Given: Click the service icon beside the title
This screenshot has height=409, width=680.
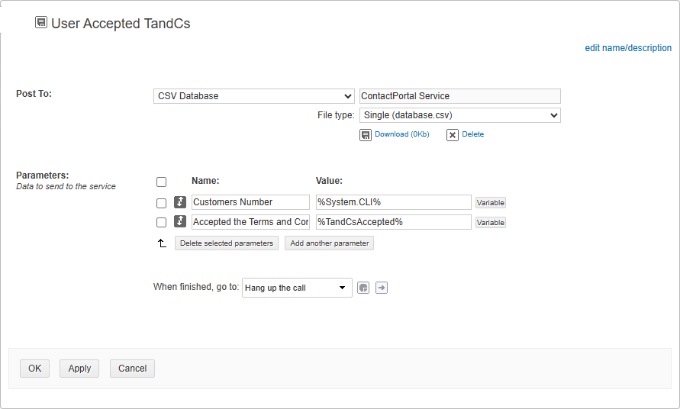Looking at the screenshot, I should 41,23.
